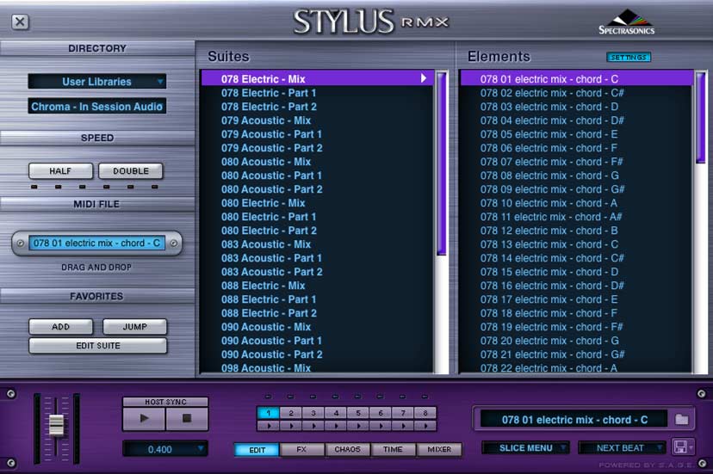Open the User Libraries directory dropdown
The height and width of the screenshot is (474, 713).
point(96,82)
